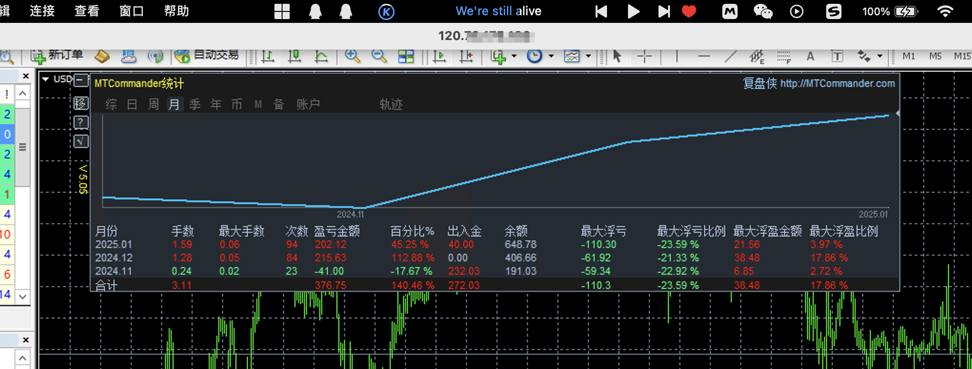Click the add indicator green plus icon
The height and width of the screenshot is (369, 972).
point(498,56)
